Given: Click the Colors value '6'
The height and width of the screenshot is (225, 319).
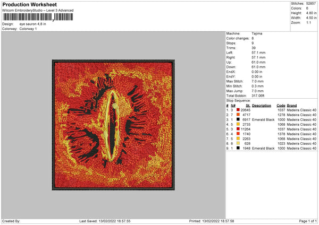Looking at the screenshot, I should coord(307,8).
